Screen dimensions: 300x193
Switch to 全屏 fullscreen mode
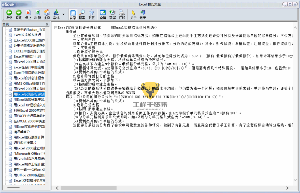pyautogui.click(x=103, y=15)
